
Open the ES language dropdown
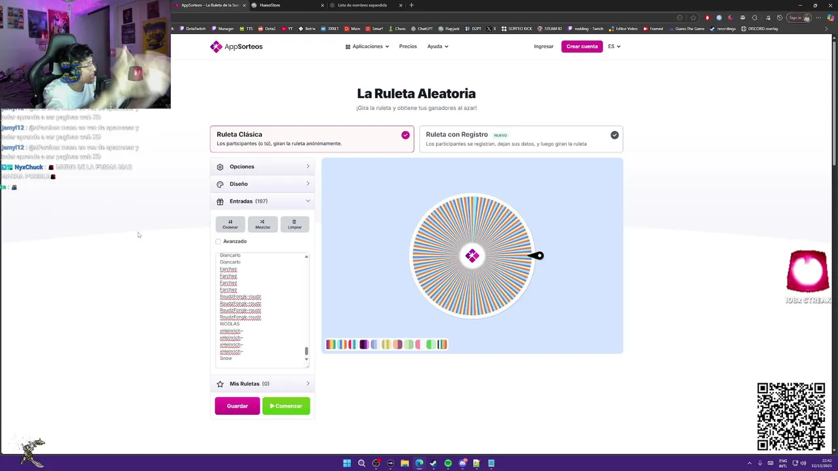614,46
